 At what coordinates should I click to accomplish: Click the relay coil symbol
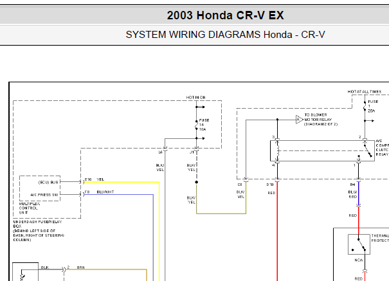pos(278,151)
